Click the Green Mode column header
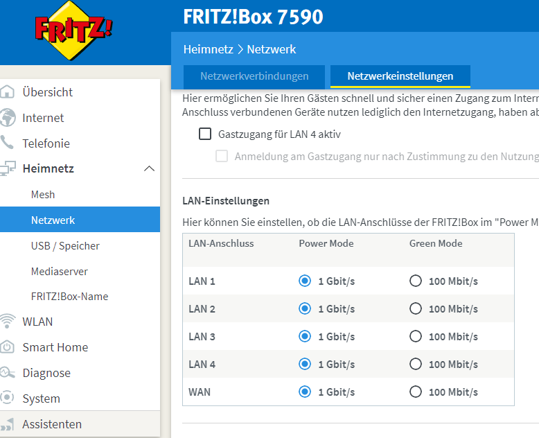Image resolution: width=539 pixels, height=438 pixels. click(x=436, y=243)
